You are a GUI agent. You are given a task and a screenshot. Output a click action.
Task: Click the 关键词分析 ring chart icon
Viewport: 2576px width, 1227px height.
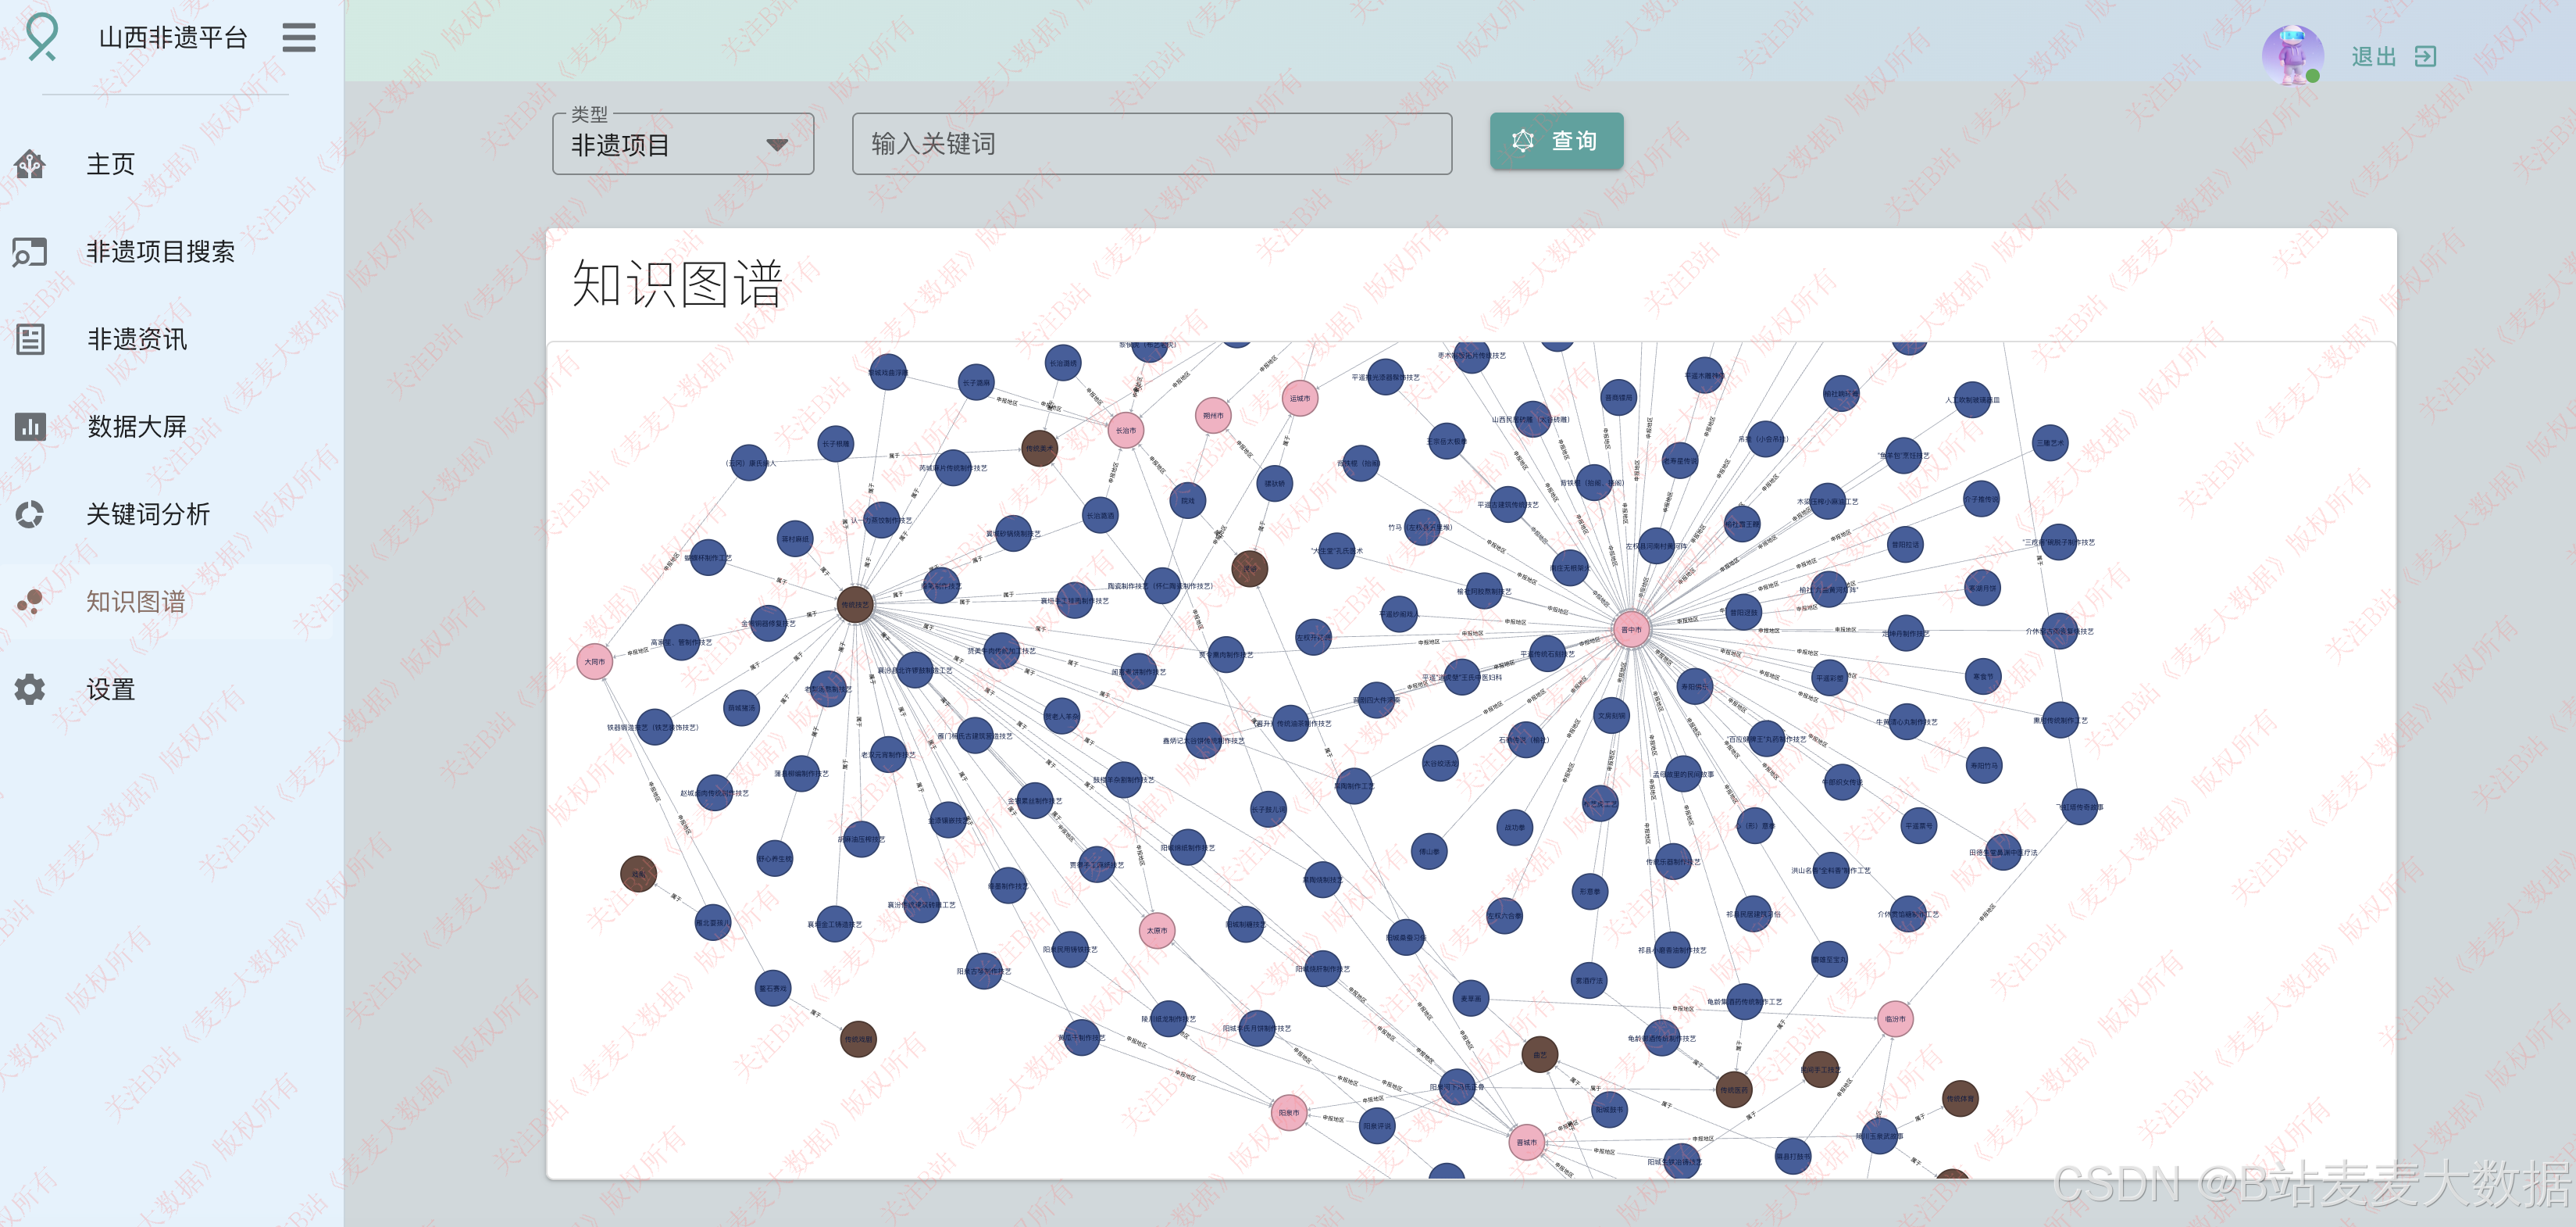tap(30, 514)
